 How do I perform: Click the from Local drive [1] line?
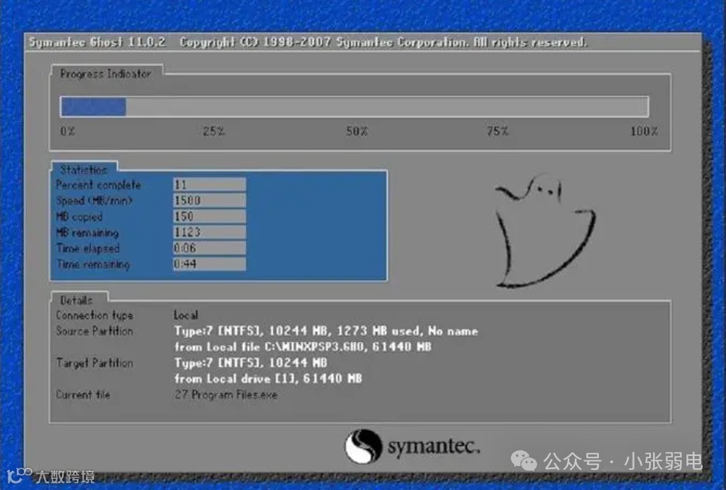(x=268, y=378)
